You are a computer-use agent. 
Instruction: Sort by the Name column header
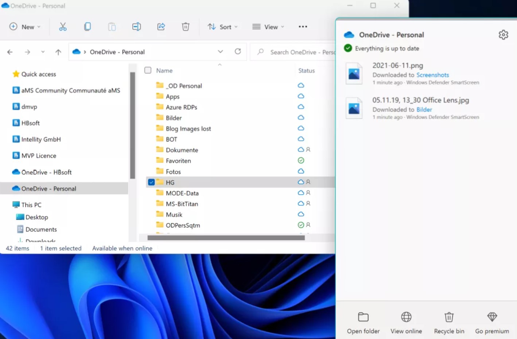pyautogui.click(x=164, y=71)
